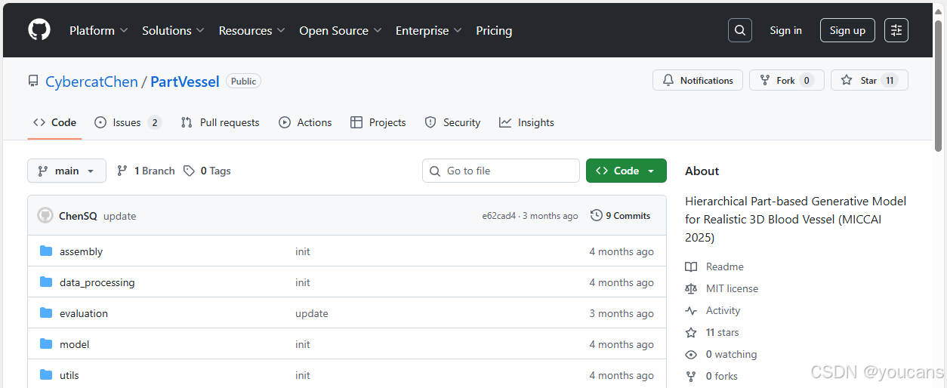Open the Resources dropdown
Image resolution: width=947 pixels, height=388 pixels.
tap(252, 30)
